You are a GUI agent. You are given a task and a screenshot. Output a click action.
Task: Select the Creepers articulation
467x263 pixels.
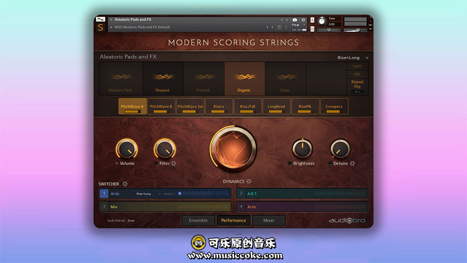pyautogui.click(x=334, y=106)
